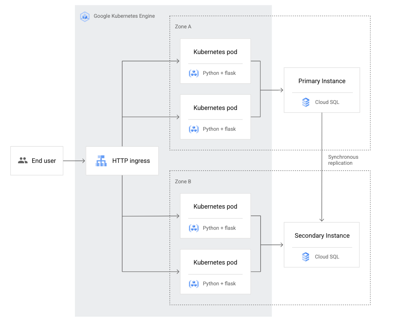Screen dimensions: 398x322
Task: Click 'Python + flask' in Zone B lower pod
Action: click(219, 283)
